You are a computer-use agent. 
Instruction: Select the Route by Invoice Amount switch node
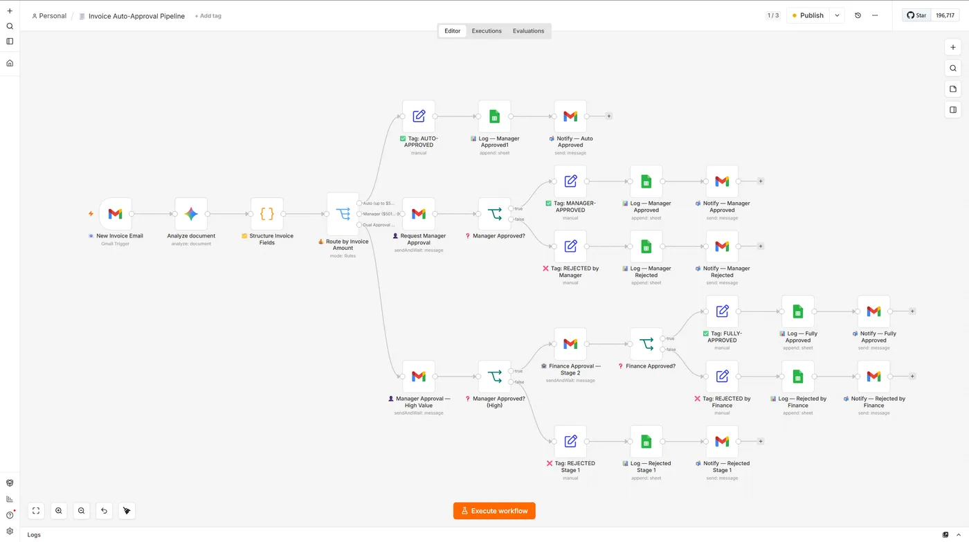pyautogui.click(x=343, y=214)
